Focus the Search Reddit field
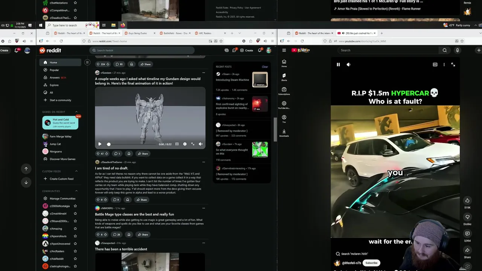This screenshot has height=271, width=482. coord(142,50)
